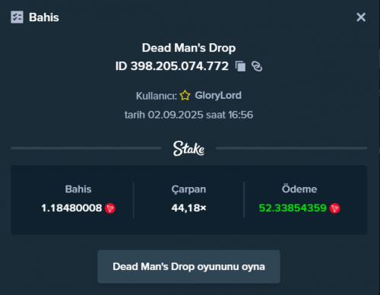The image size is (380, 295).
Task: Click the bet checklist icon beside Bahis title
Action: pos(17,17)
